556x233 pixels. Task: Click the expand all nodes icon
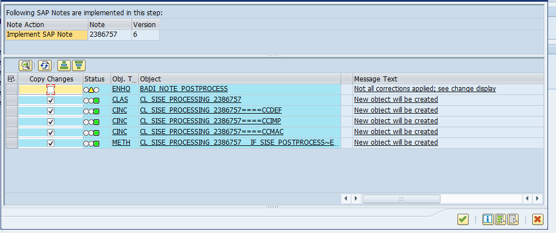tap(64, 66)
